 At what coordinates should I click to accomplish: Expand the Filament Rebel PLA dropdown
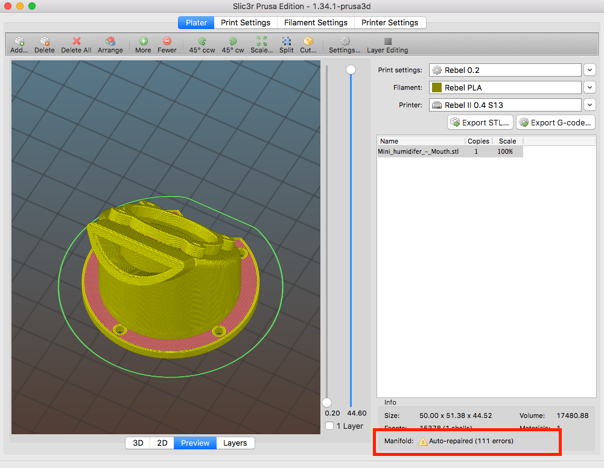click(x=590, y=87)
